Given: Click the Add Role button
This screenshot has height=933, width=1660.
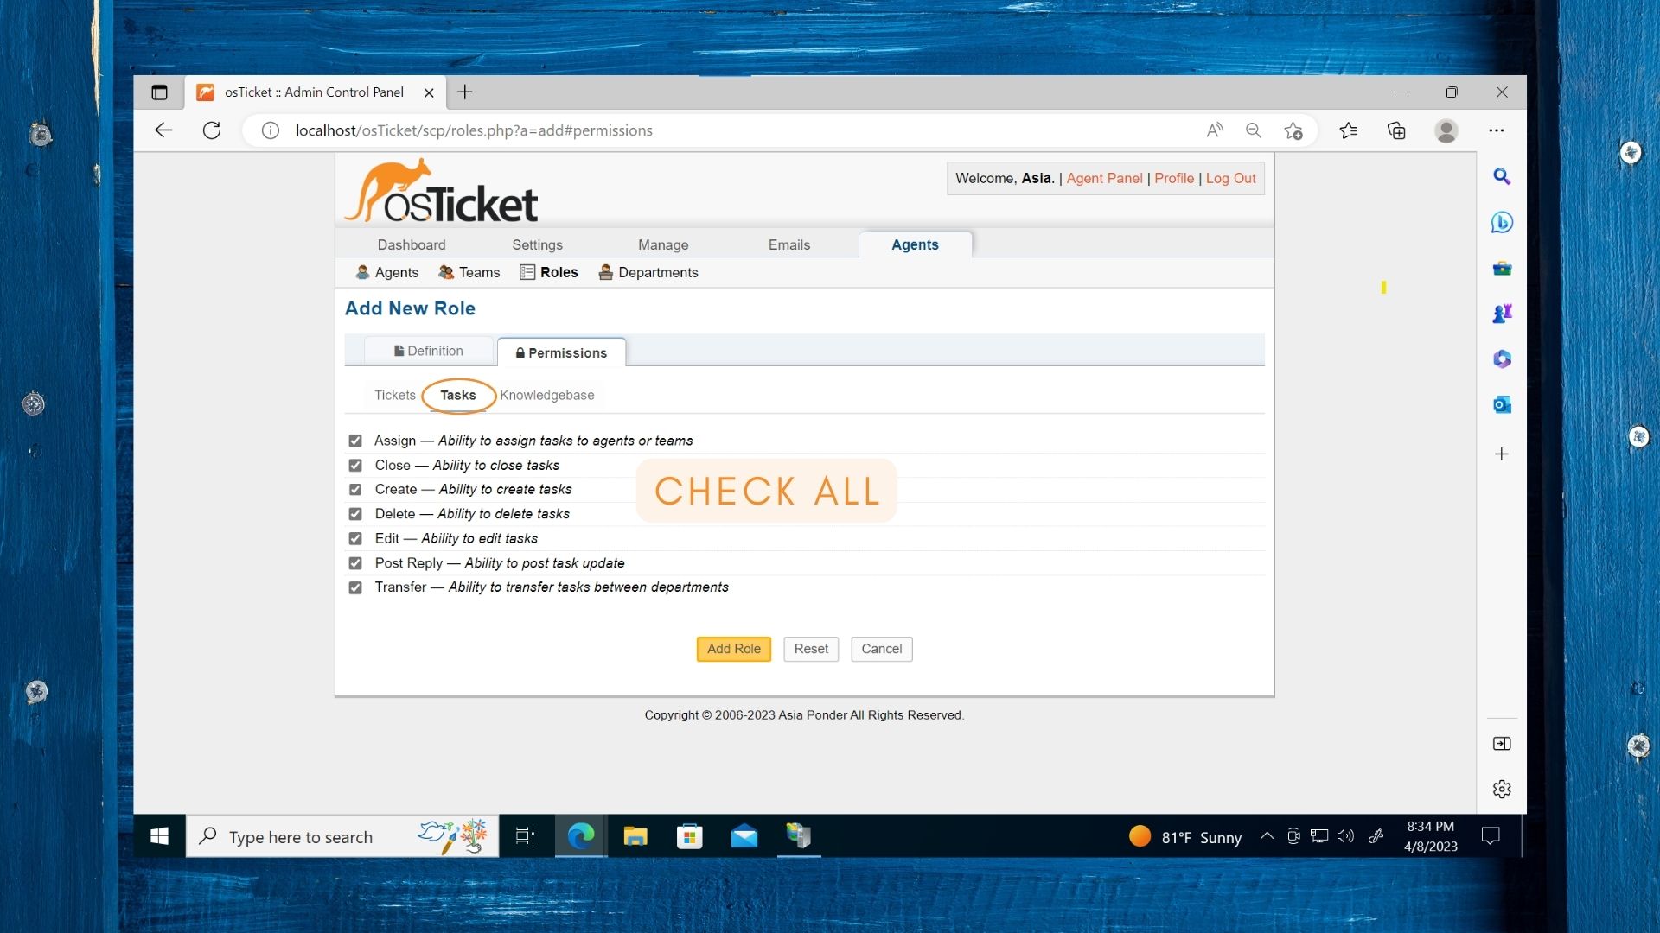Looking at the screenshot, I should [x=733, y=649].
